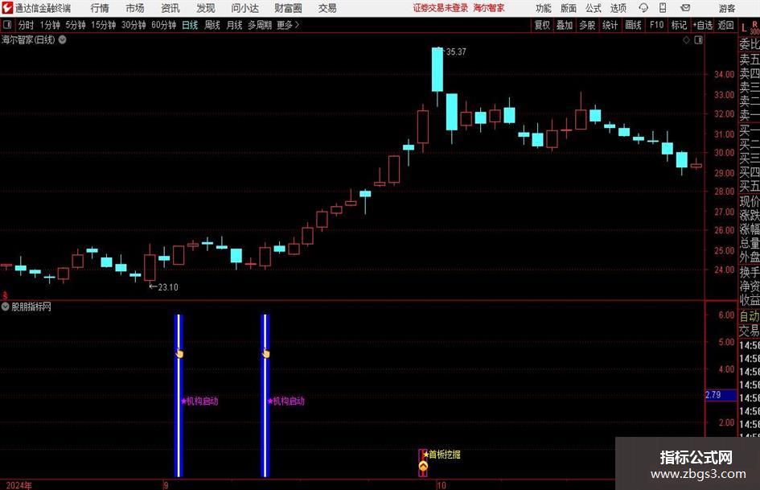Open the 交易 menu
Image resolution: width=760 pixels, height=490 pixels.
(327, 8)
